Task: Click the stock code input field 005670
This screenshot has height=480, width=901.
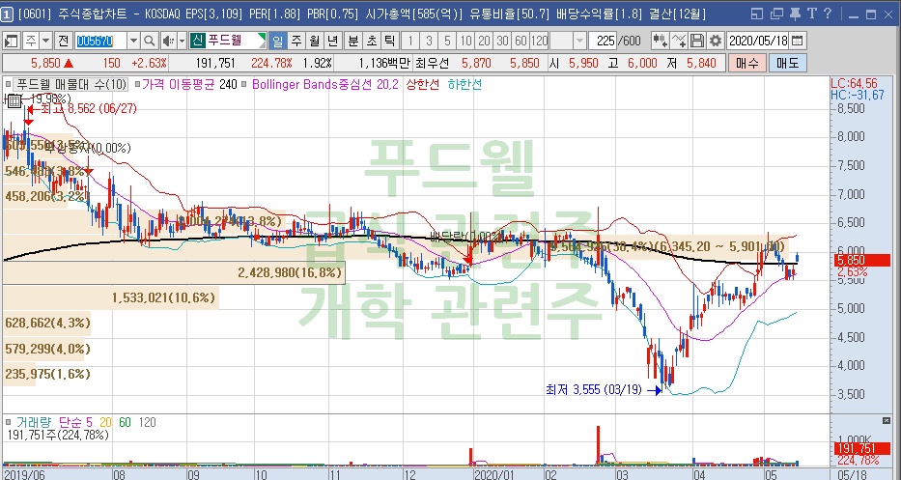Action: (100, 41)
